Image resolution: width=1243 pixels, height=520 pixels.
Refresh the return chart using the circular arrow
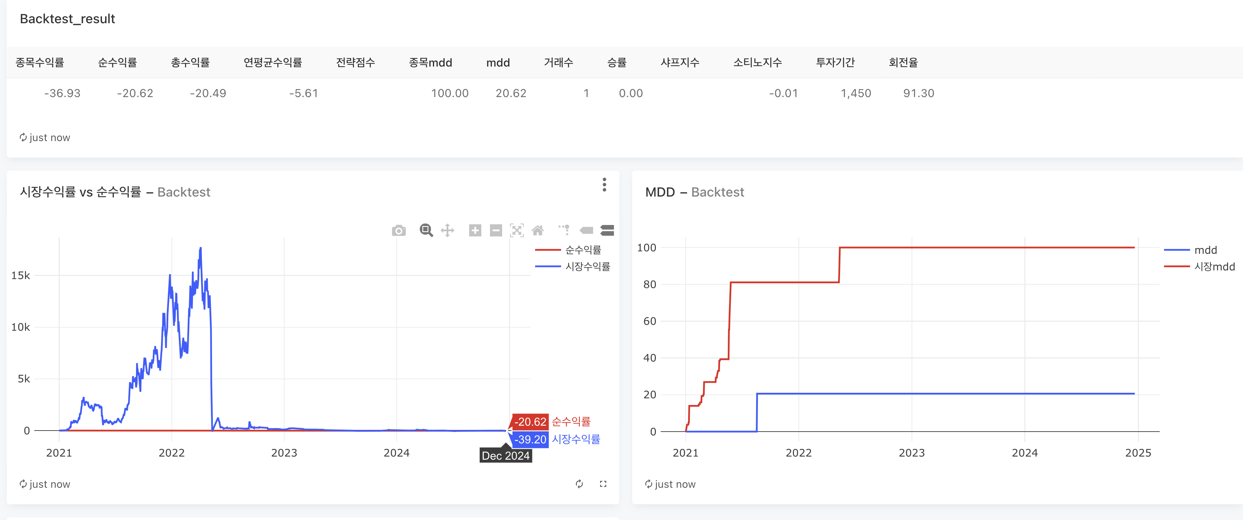pyautogui.click(x=579, y=484)
